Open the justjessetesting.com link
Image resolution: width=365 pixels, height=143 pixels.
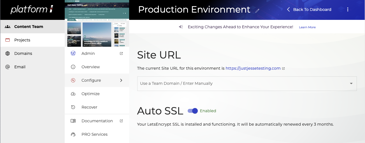[253, 68]
